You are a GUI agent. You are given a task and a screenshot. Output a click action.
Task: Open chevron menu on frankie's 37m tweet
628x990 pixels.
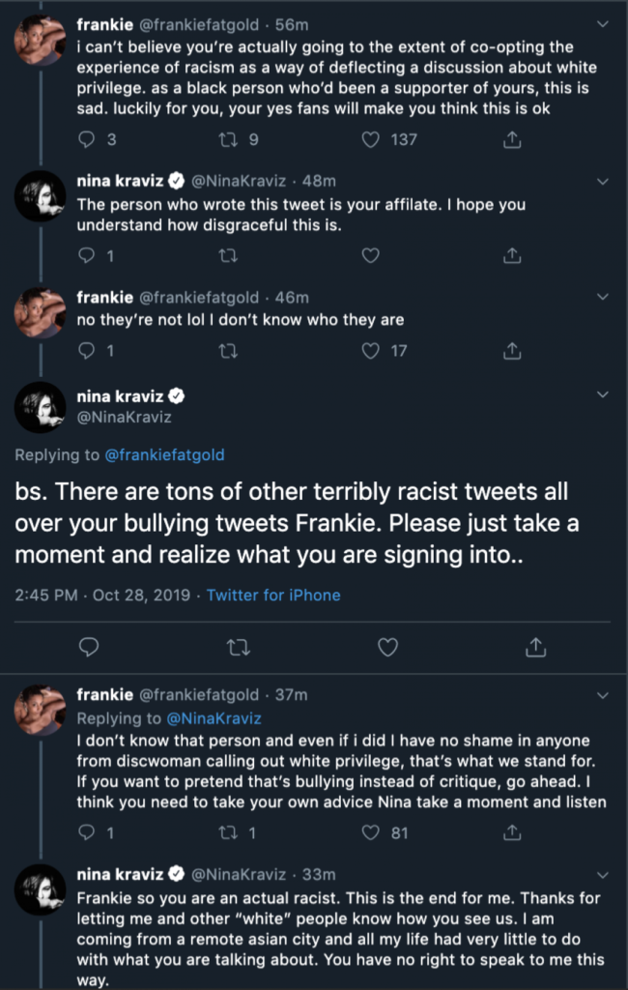pos(603,694)
